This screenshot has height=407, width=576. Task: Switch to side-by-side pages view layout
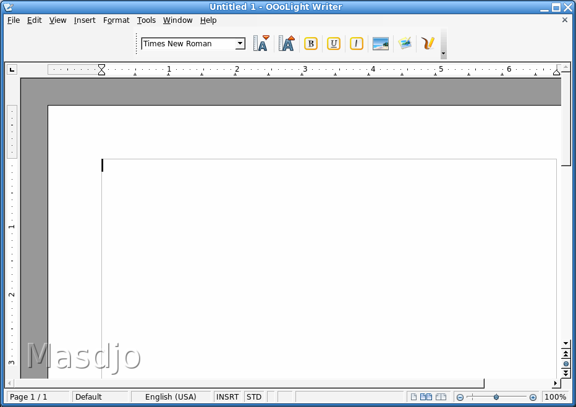pyautogui.click(x=426, y=397)
